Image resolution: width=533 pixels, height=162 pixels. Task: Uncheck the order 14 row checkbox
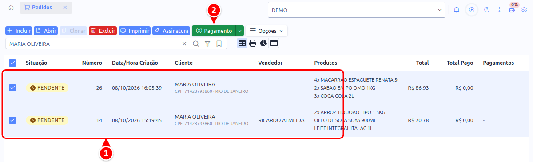[12, 120]
